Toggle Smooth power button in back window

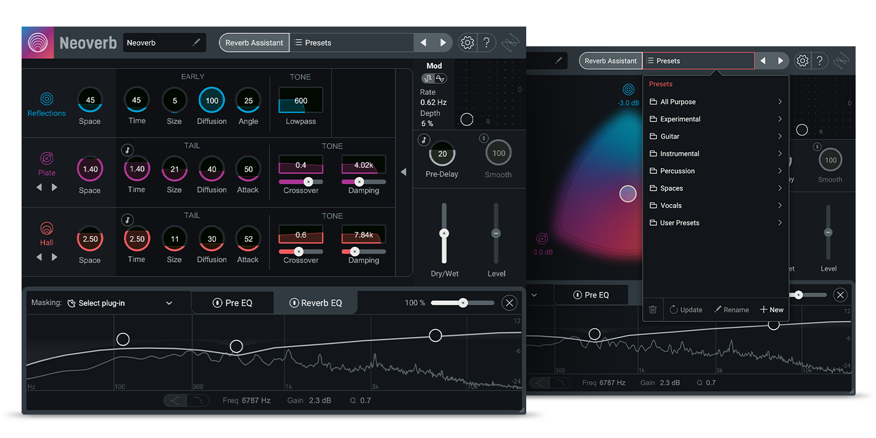pyautogui.click(x=817, y=146)
